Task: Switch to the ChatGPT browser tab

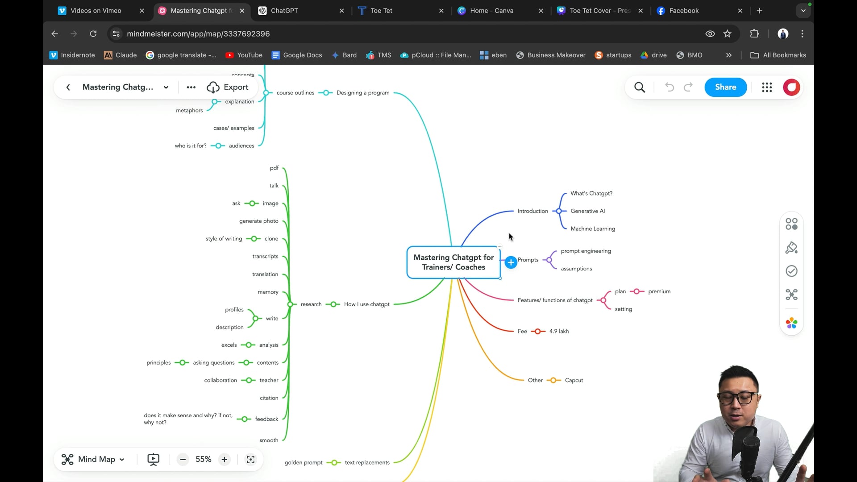Action: [301, 11]
